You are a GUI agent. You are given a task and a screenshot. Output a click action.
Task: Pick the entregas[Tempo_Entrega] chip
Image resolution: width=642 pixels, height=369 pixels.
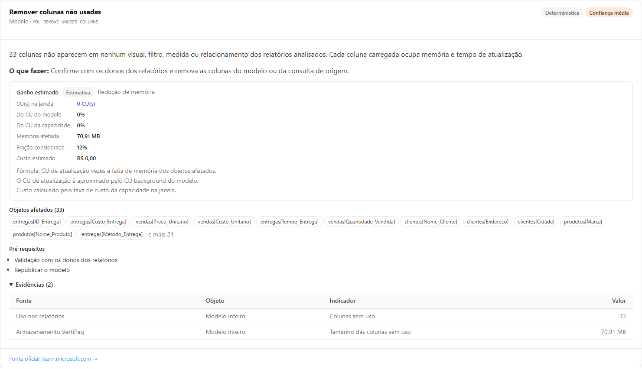pos(290,222)
